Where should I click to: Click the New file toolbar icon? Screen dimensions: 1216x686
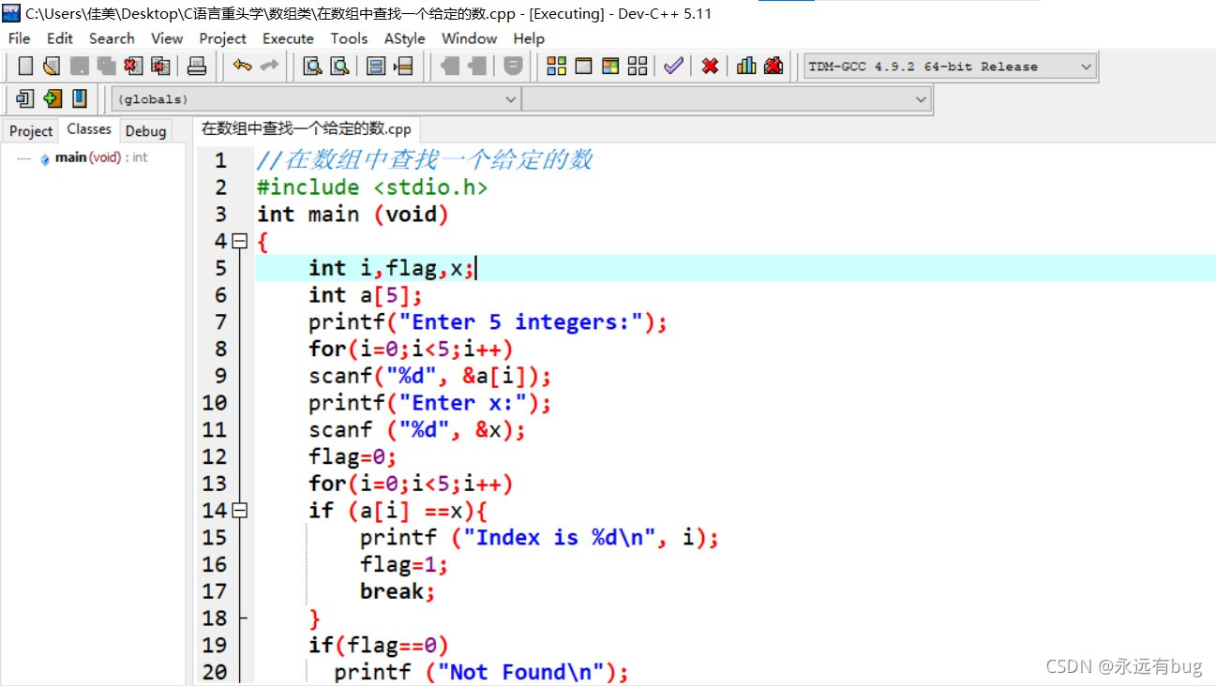point(25,67)
